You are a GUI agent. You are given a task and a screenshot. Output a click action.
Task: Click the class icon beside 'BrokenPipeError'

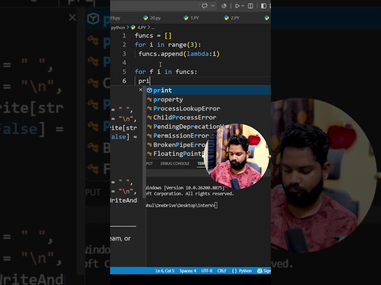(x=149, y=145)
